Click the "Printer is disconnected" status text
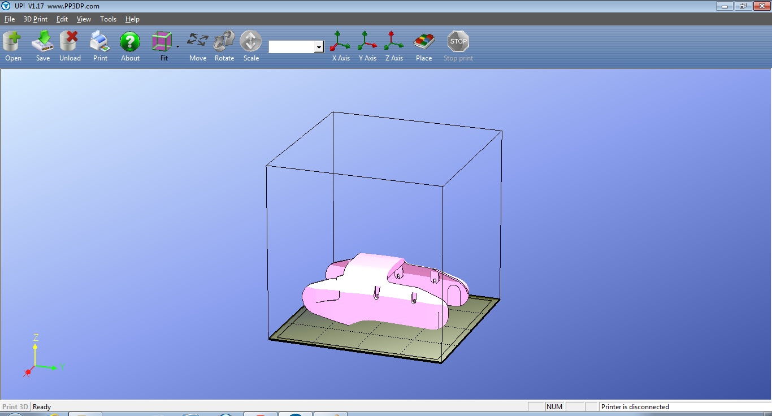The height and width of the screenshot is (416, 772). (635, 407)
